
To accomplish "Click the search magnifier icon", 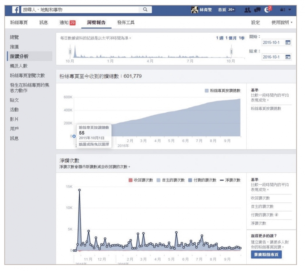I will pyautogui.click(x=145, y=10).
